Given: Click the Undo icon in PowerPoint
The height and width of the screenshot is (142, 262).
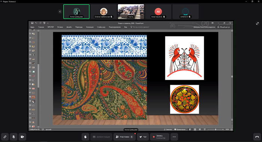Looking at the screenshot, I should point(36,23).
